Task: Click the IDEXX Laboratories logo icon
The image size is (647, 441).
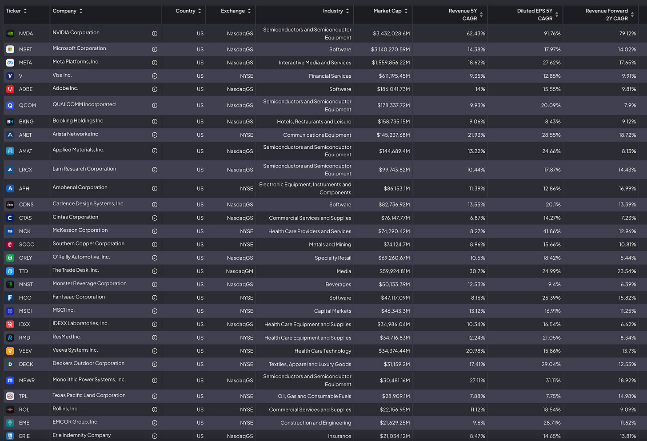Action: [10, 324]
